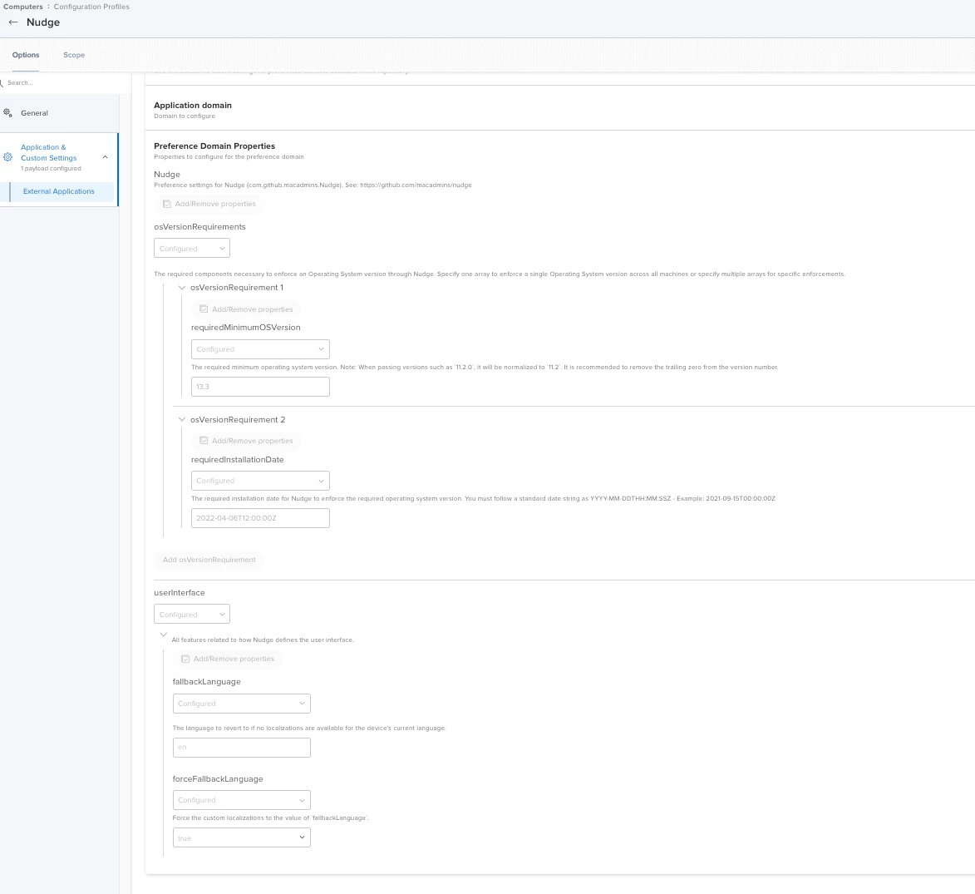Click the fallbackLanguage label

coord(206,682)
